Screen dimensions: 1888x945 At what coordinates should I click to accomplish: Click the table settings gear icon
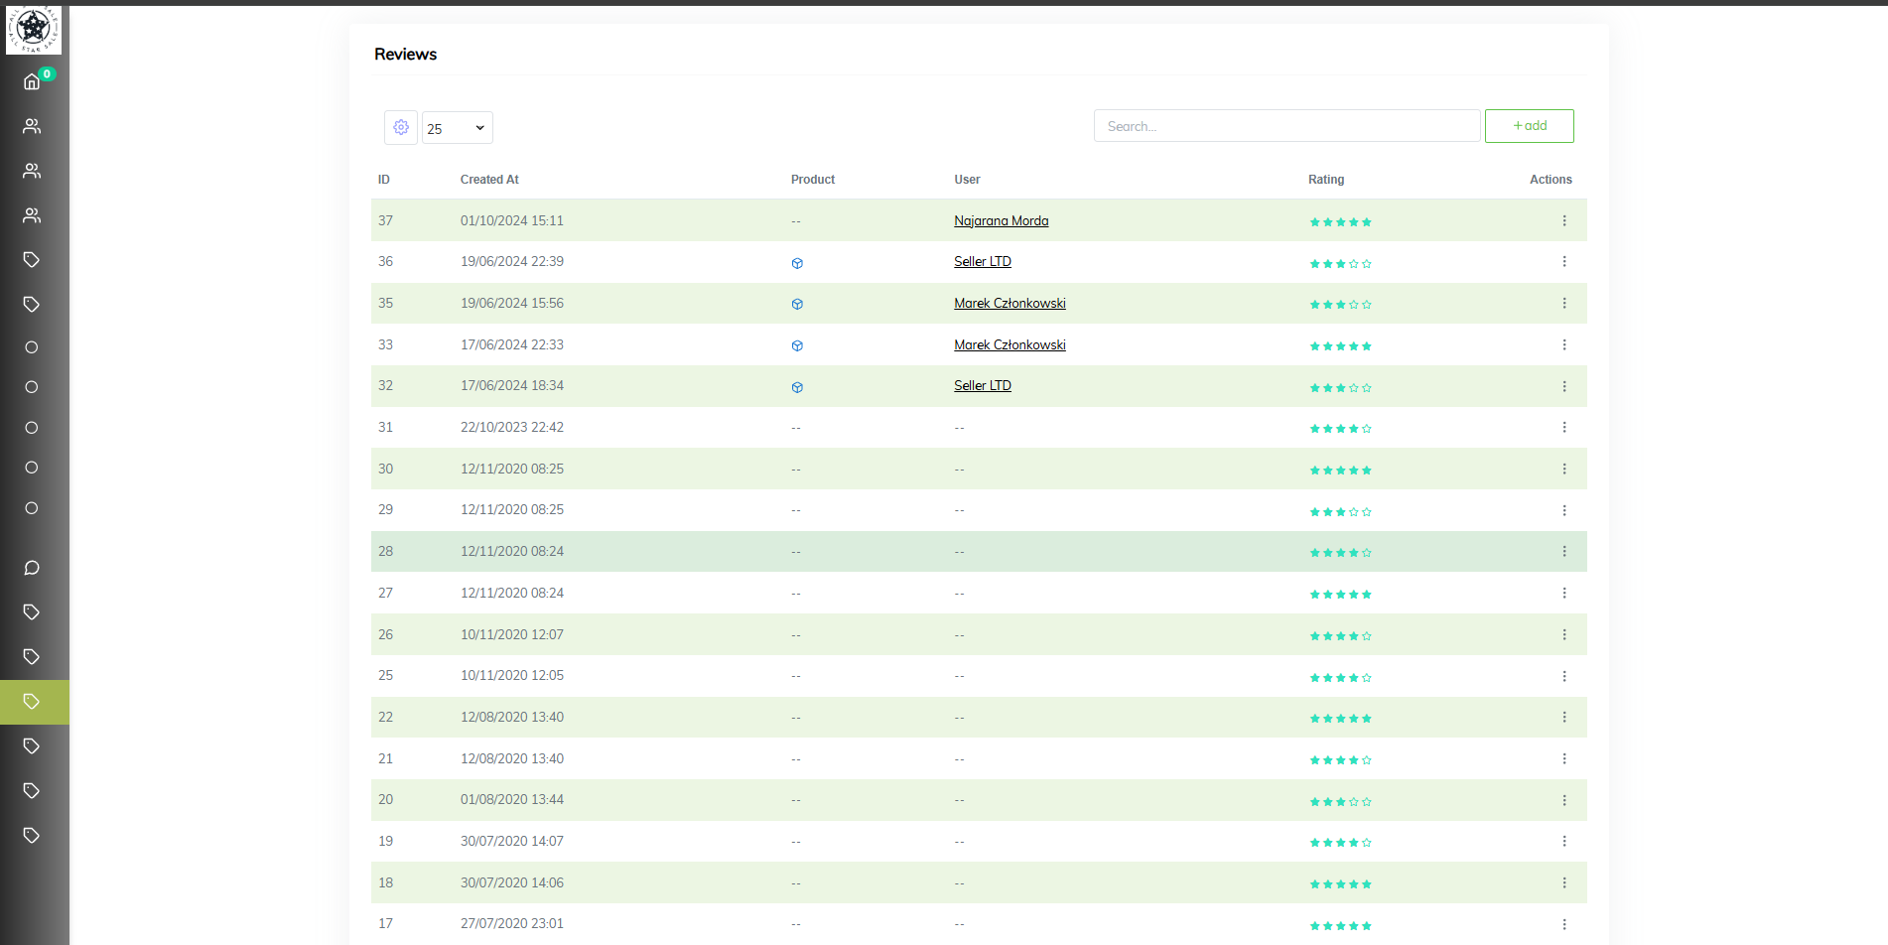click(401, 127)
